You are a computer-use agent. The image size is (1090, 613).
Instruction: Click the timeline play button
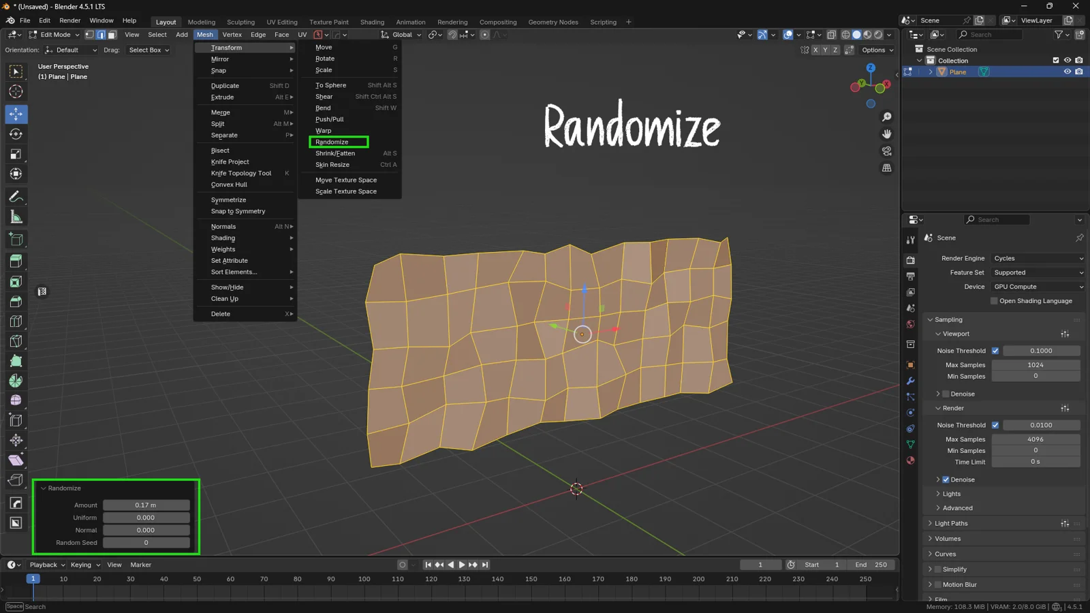pyautogui.click(x=462, y=565)
